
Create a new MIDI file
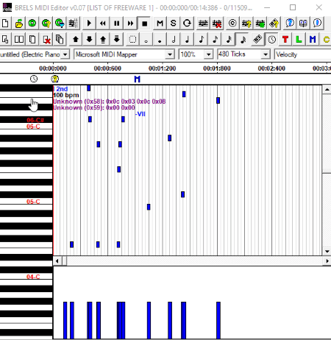click(5, 24)
